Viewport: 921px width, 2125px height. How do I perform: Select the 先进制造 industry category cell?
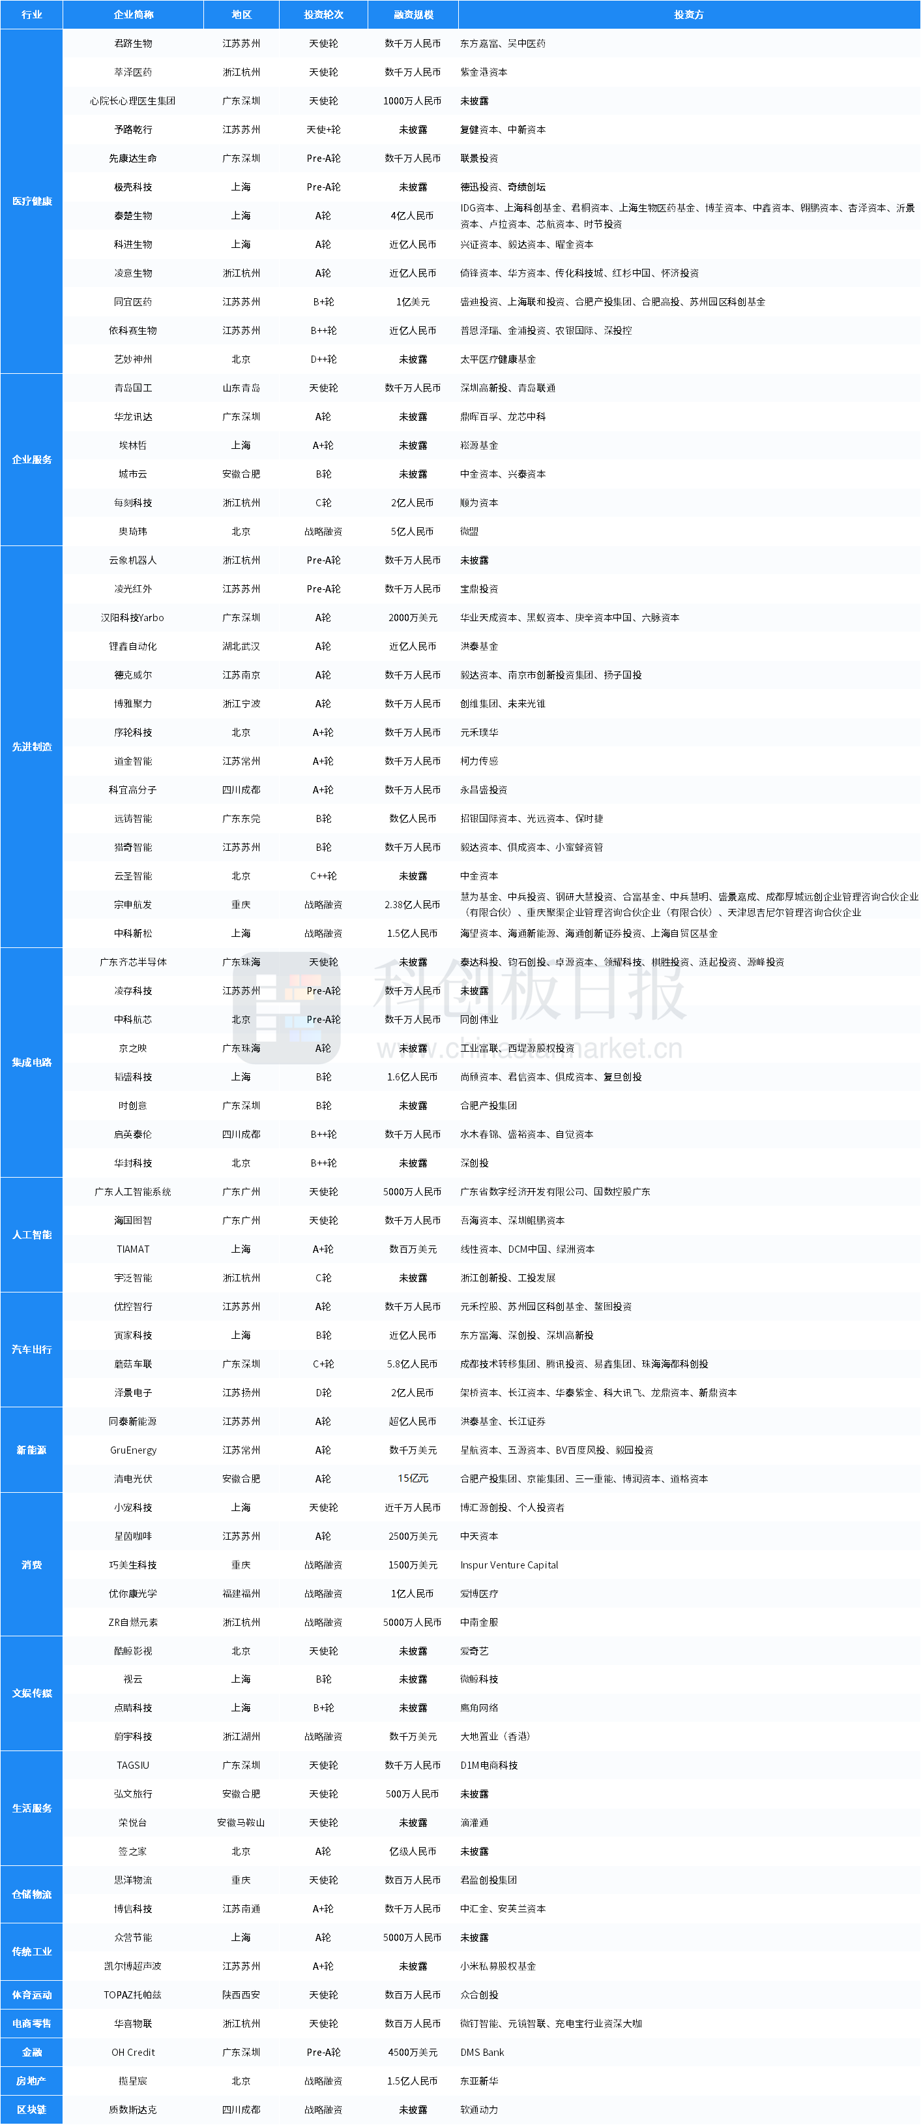click(x=32, y=746)
